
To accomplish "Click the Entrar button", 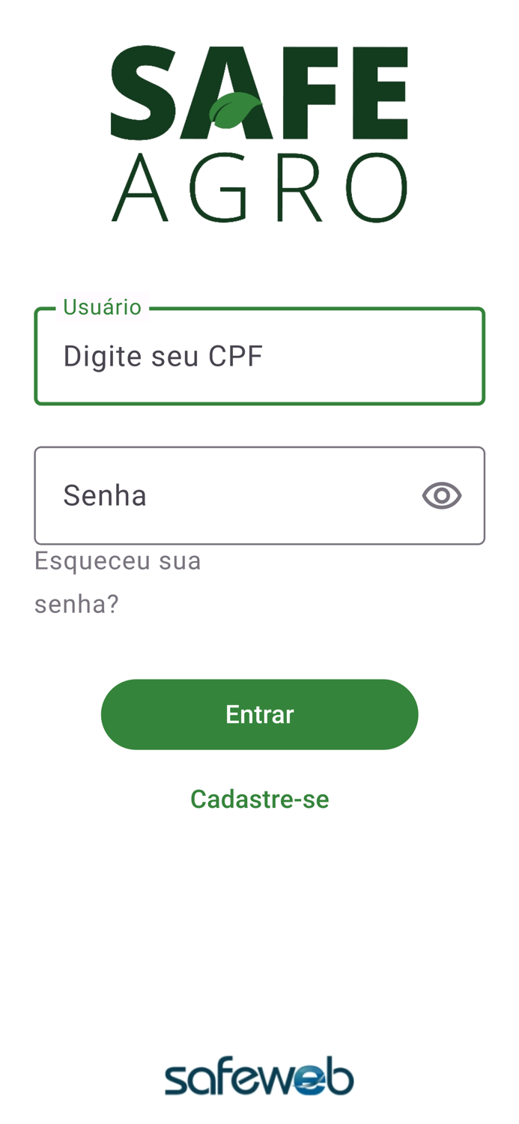I will tap(259, 713).
